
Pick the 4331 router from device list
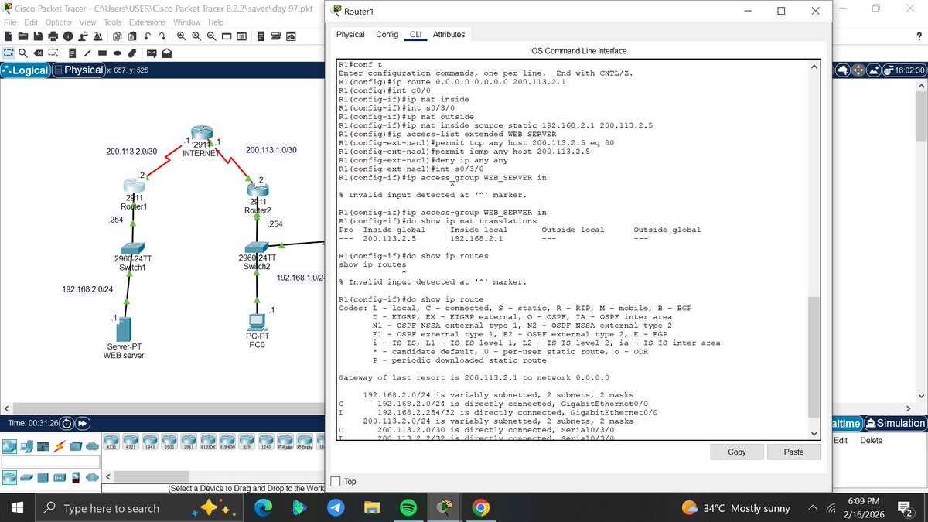[x=111, y=442]
